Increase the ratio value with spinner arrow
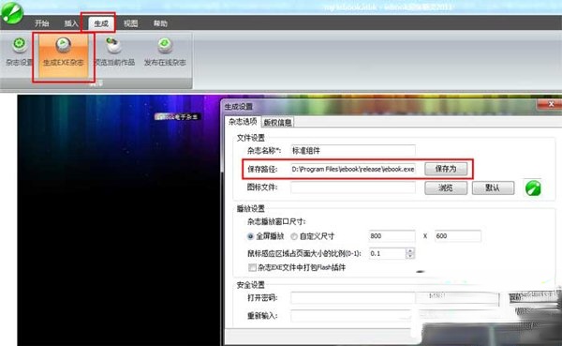Viewport: 562px width, 346px height. tap(410, 250)
